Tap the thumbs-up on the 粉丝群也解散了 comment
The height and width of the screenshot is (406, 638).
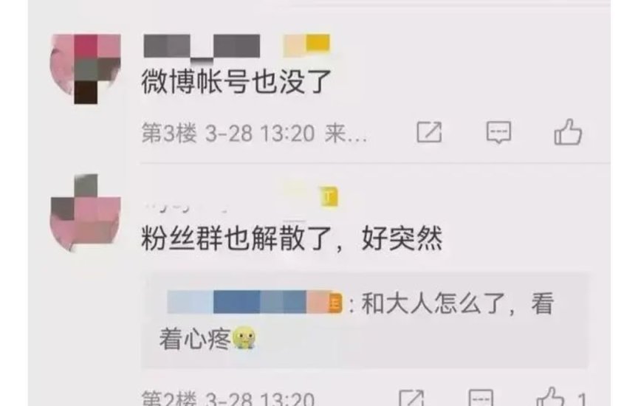point(550,396)
